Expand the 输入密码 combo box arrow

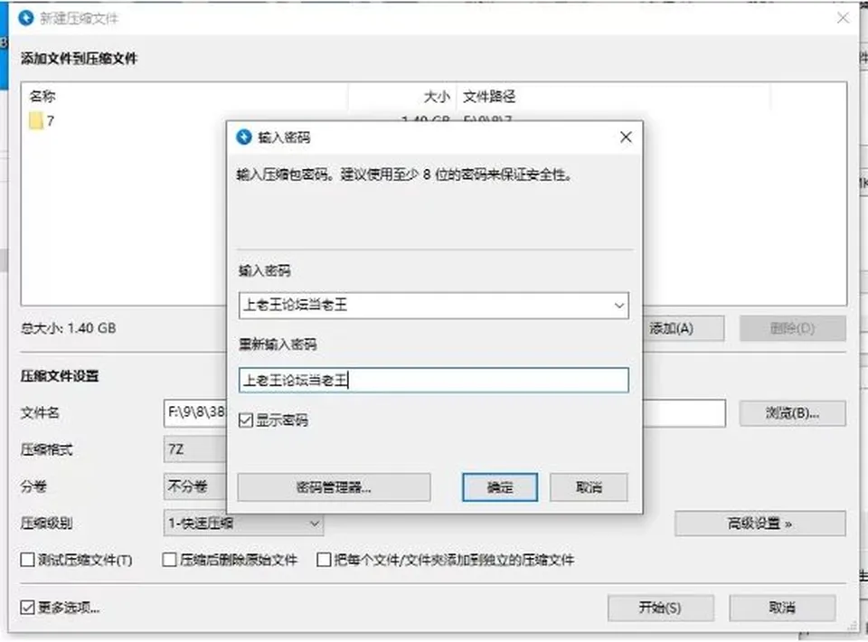[618, 306]
